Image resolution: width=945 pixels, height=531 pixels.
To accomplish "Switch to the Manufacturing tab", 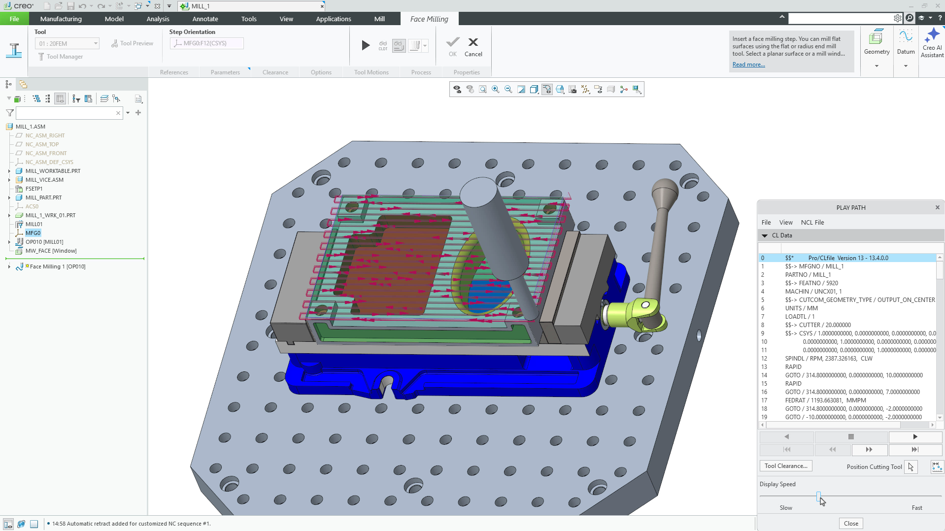I will (x=61, y=19).
